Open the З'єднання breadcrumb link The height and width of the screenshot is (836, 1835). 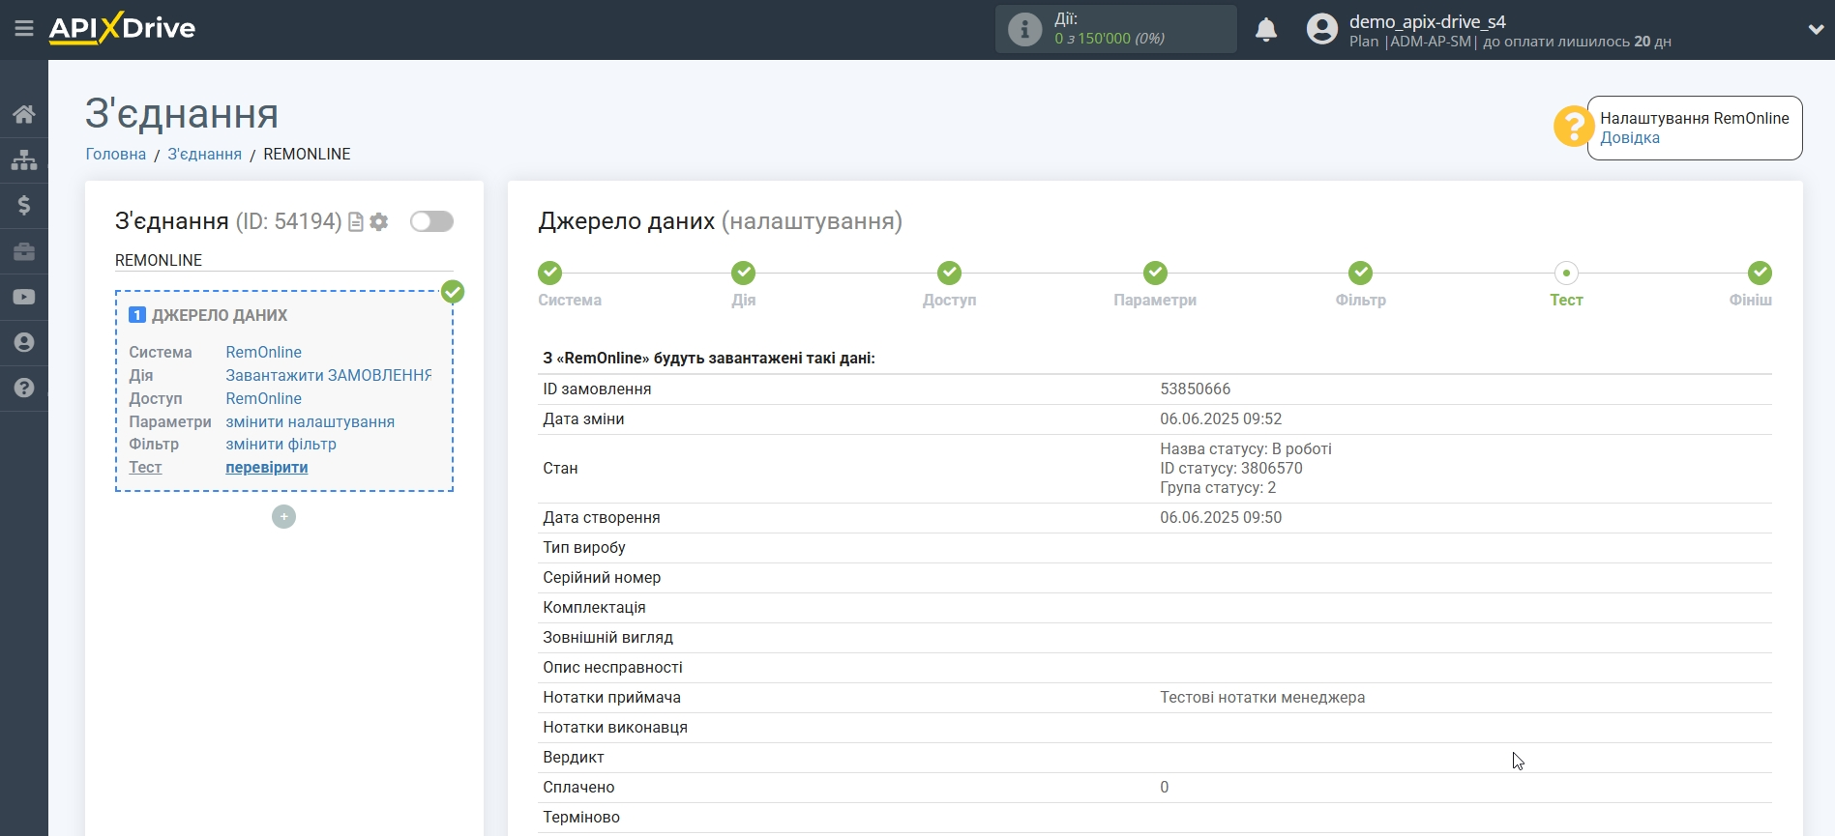204,154
